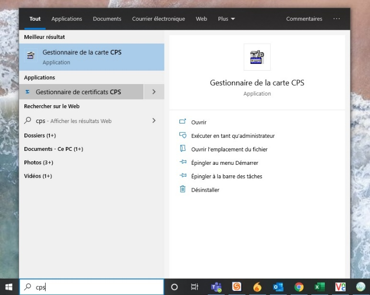Viewport: 370px width, 295px height.
Task: Choose Épingler au menu Démarrer
Action: (x=225, y=163)
